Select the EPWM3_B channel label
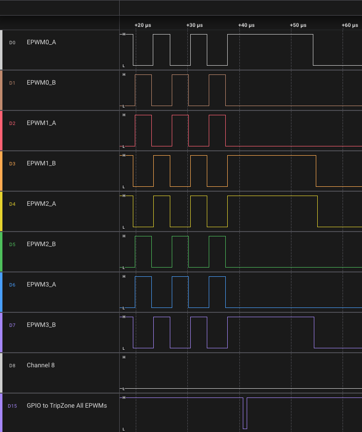This screenshot has height=432, width=362. 41,325
